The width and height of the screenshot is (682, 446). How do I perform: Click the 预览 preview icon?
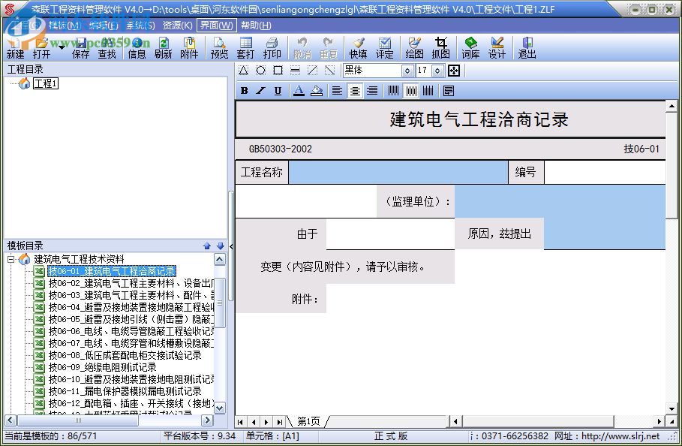pos(219,45)
